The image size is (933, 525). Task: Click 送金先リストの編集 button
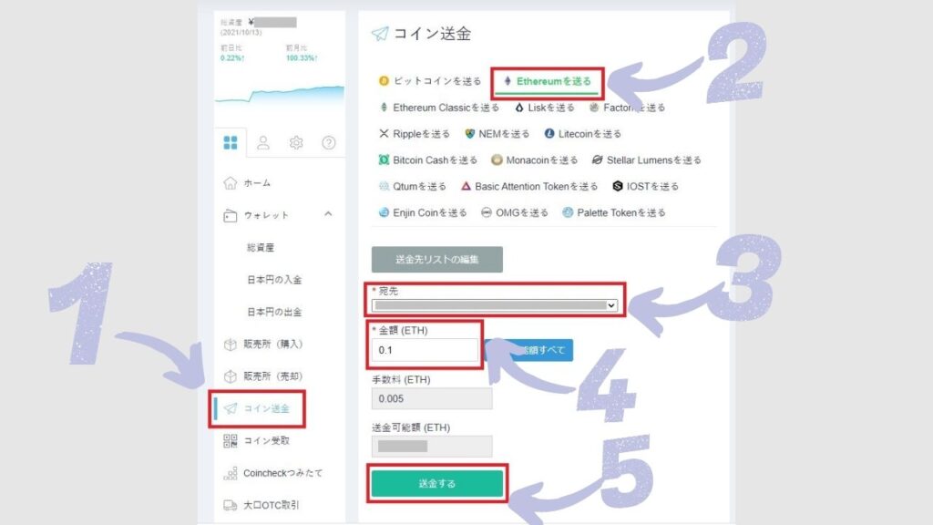click(437, 260)
